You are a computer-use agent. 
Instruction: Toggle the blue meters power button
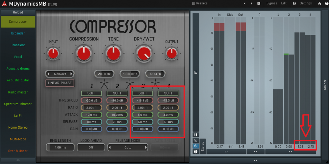coord(195,146)
